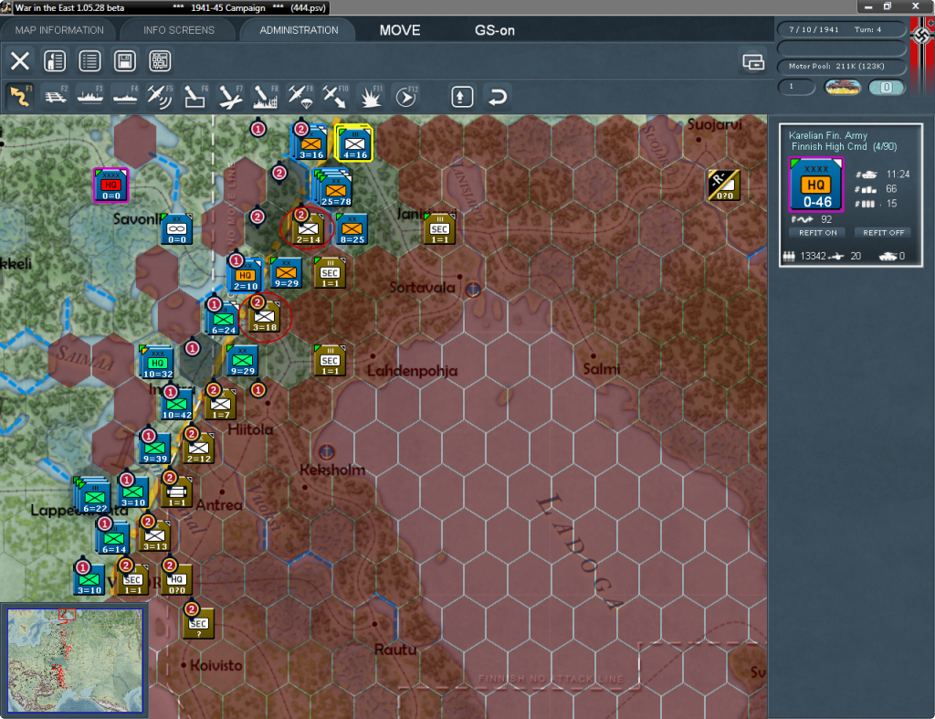Click the GS-on ground support indicator
935x719 pixels.
pyautogui.click(x=494, y=30)
